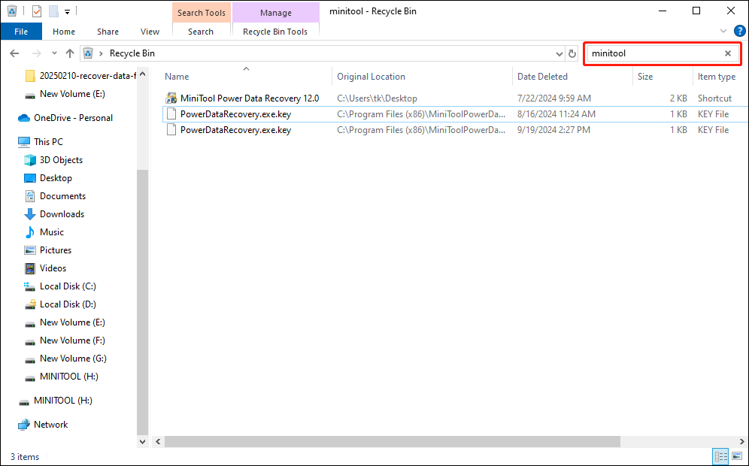Clear the minitool search with the X button
This screenshot has width=749, height=466.
pyautogui.click(x=727, y=53)
